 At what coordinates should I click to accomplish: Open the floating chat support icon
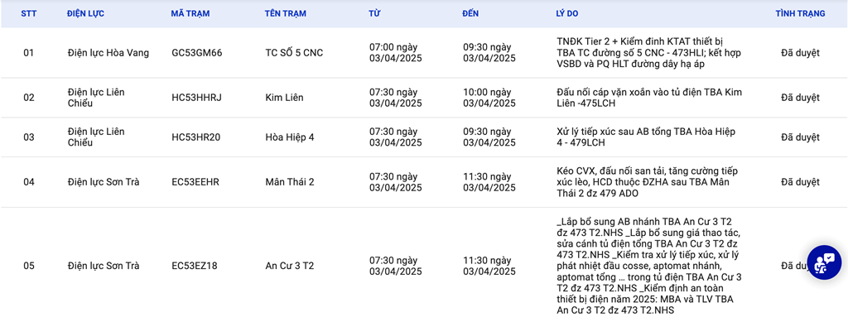825,262
